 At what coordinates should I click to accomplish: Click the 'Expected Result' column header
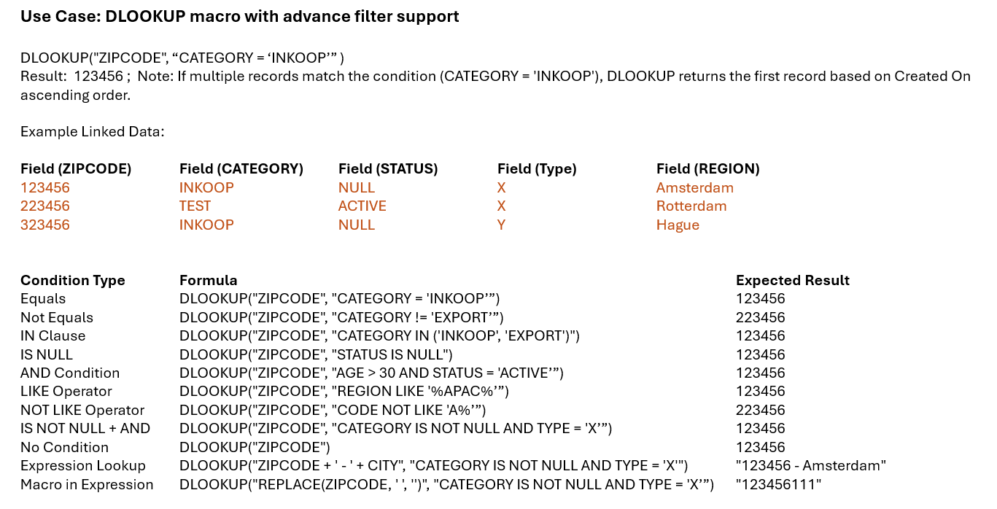coord(792,280)
